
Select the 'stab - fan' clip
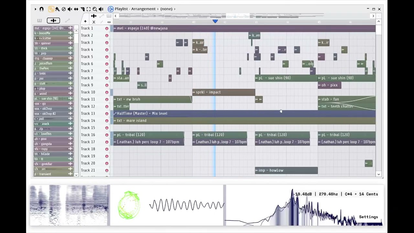point(346,99)
